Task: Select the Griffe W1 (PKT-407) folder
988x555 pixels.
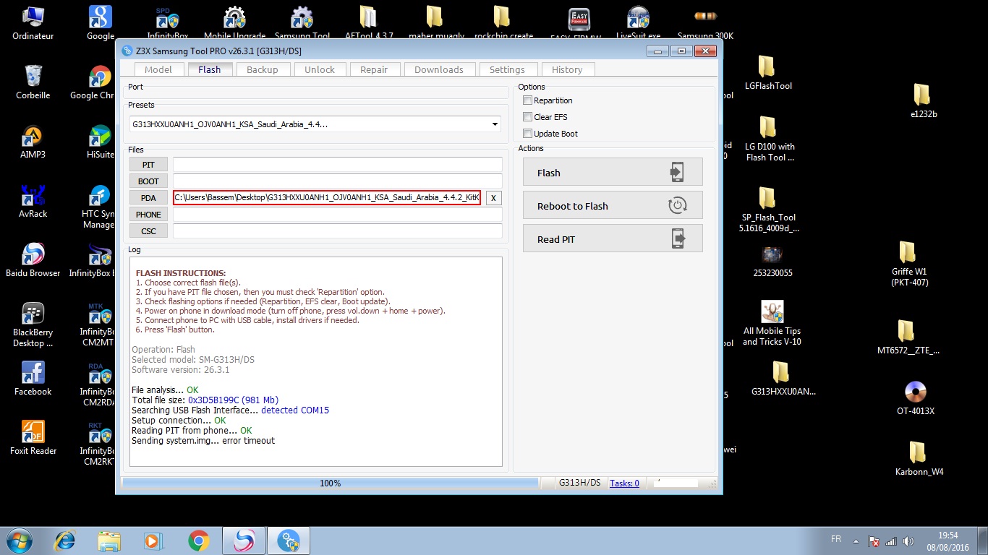Action: pos(909,264)
